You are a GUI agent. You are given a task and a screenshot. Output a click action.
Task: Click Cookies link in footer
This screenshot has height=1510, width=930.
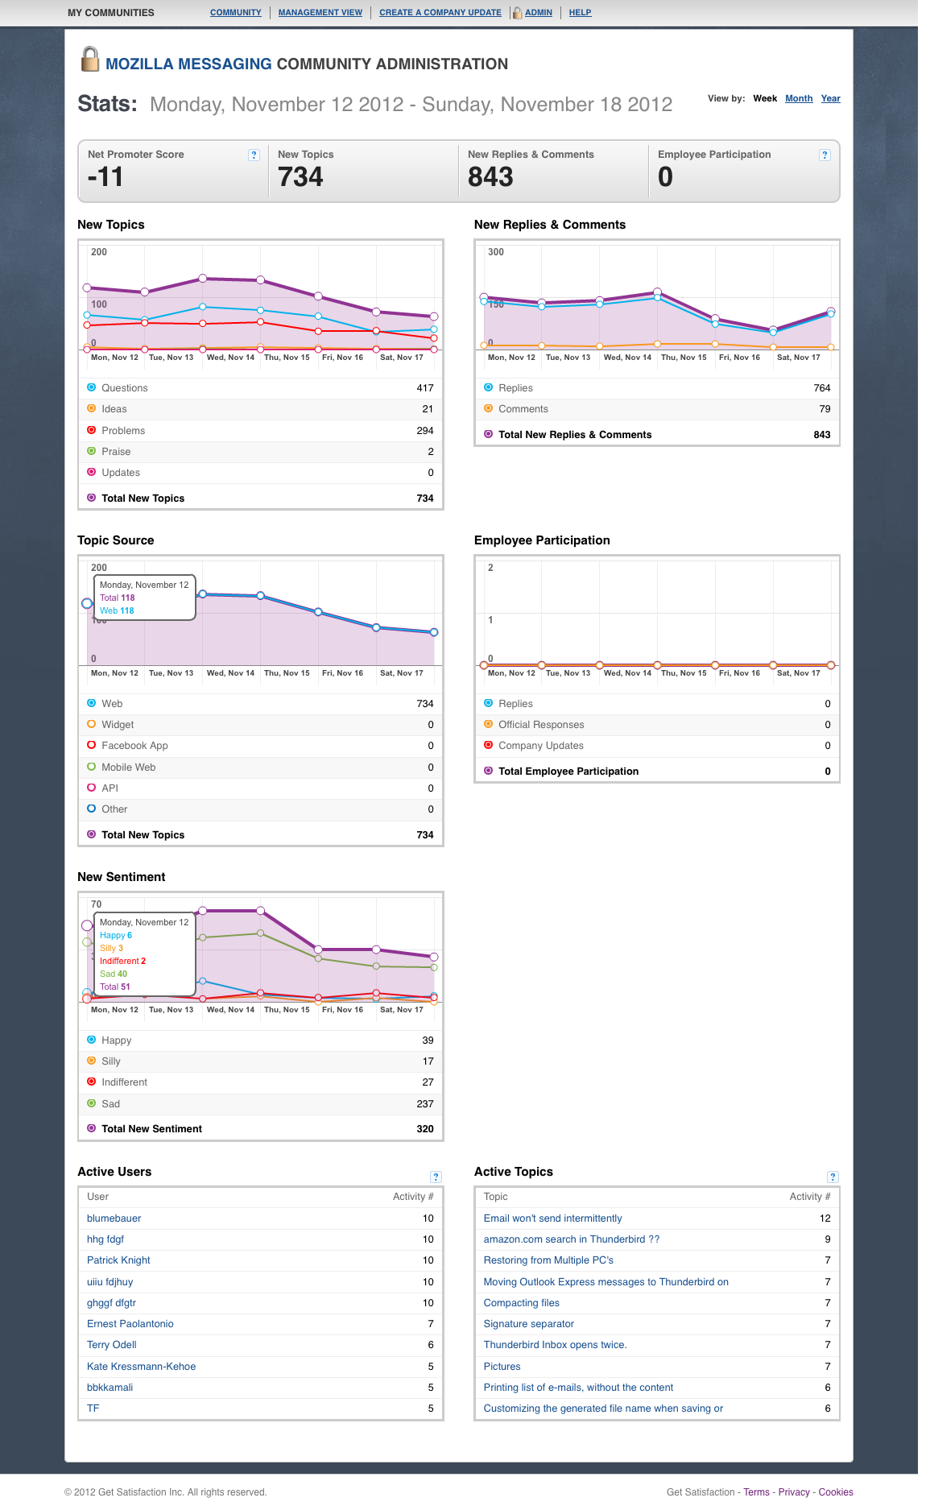pos(836,1492)
